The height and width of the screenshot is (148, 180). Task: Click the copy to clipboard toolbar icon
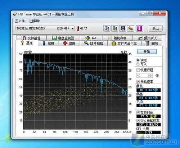(x=107, y=28)
